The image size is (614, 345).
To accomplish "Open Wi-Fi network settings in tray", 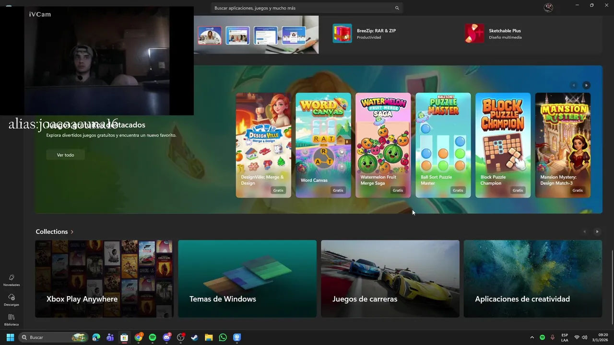I will point(577,337).
